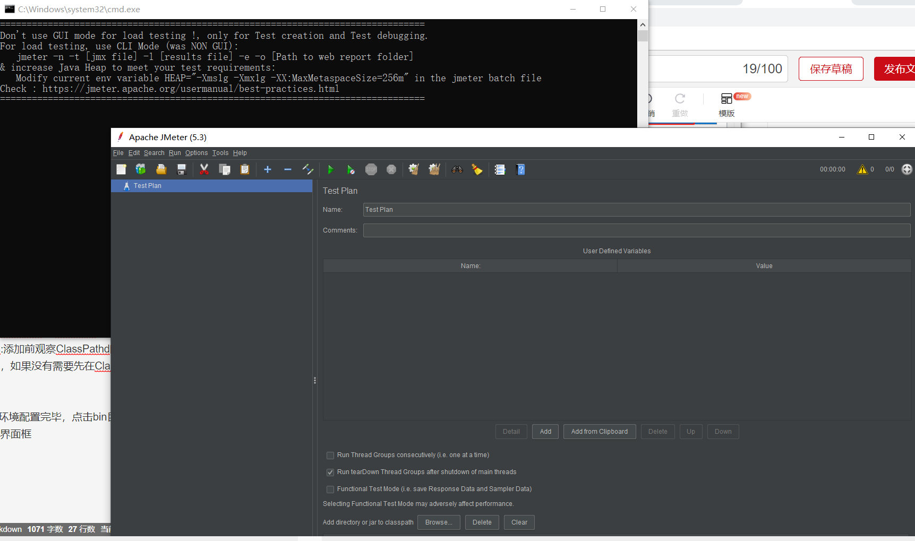Click the red 发布 publish button
Viewport: 915px width, 541px height.
click(x=895, y=69)
